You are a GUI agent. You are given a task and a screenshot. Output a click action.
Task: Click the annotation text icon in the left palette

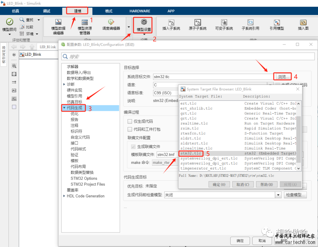coord(14,90)
